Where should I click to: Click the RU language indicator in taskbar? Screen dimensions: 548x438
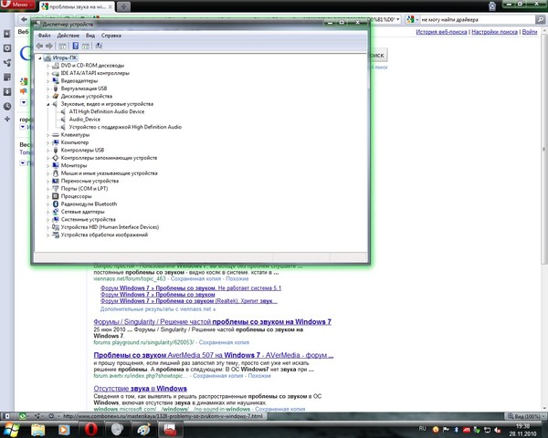(x=422, y=429)
